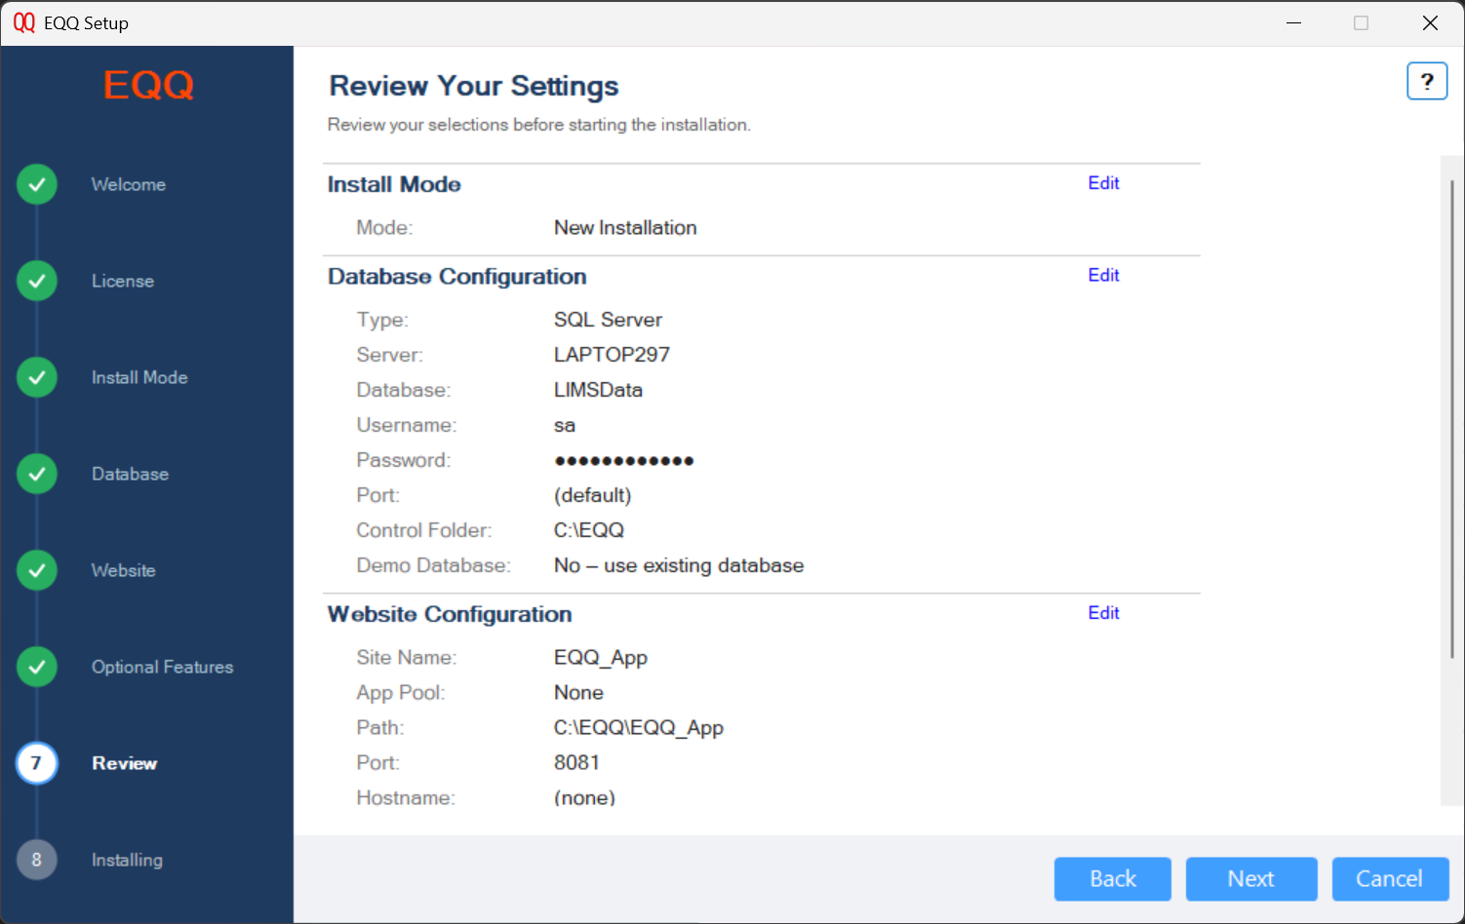
Task: Click the QQ logo in the title bar
Action: (x=24, y=22)
